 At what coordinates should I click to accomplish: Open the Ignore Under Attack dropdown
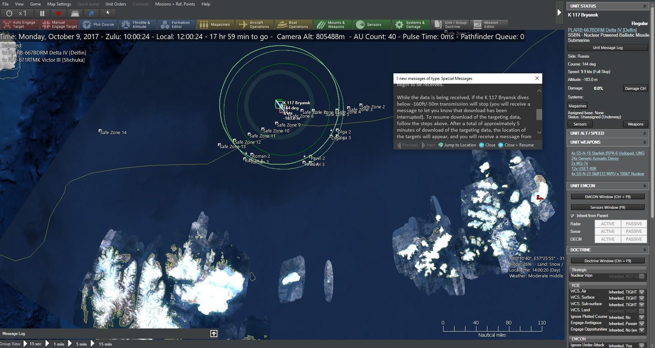(641, 345)
